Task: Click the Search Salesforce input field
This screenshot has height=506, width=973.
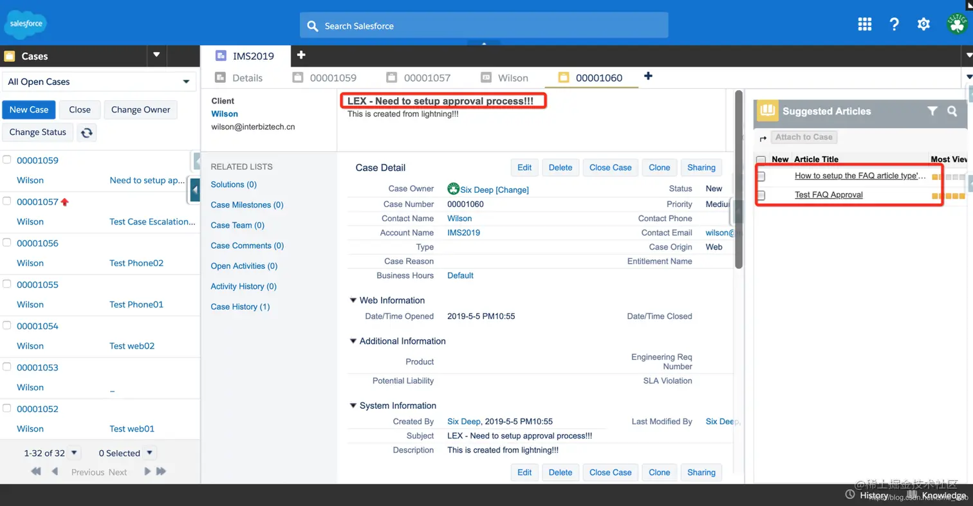Action: [484, 26]
